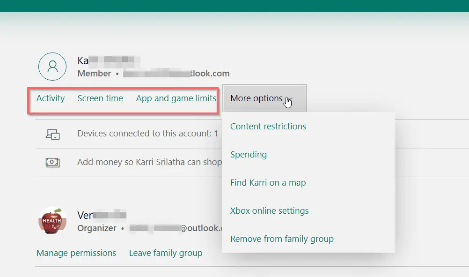Open App and game limits
Viewport: 469px width, 277px height.
[x=176, y=98]
